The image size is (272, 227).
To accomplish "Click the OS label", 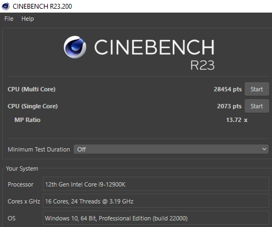I will (x=12, y=218).
